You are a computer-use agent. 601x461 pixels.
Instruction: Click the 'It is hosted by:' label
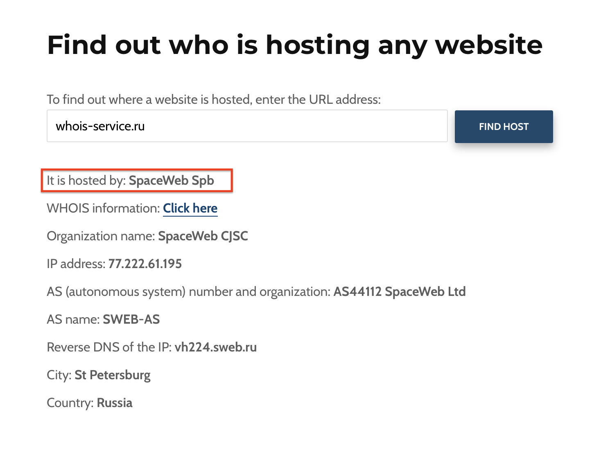point(86,181)
